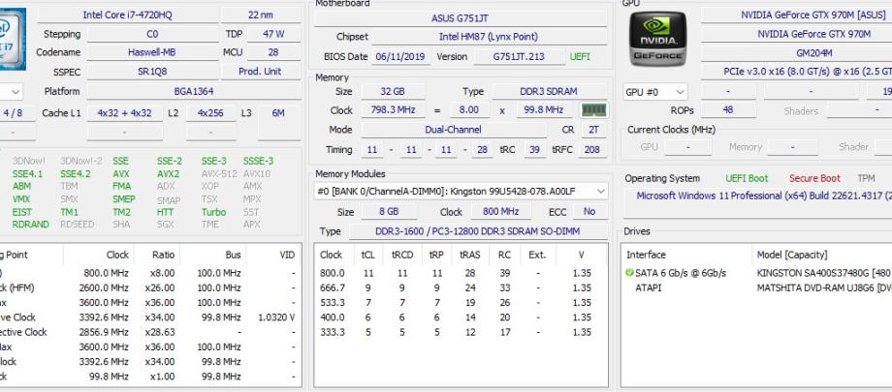The image size is (892, 392).
Task: Click the Intel Core i7-4720HQ name field
Action: pyautogui.click(x=127, y=15)
